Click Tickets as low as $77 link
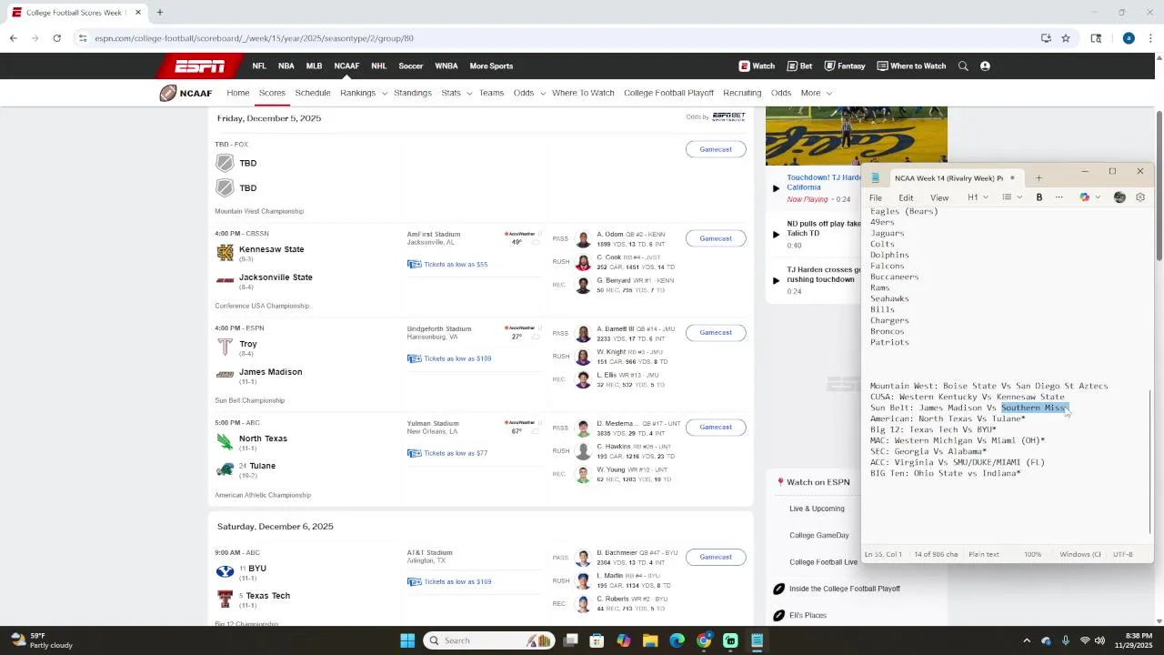The width and height of the screenshot is (1164, 655). (x=456, y=453)
